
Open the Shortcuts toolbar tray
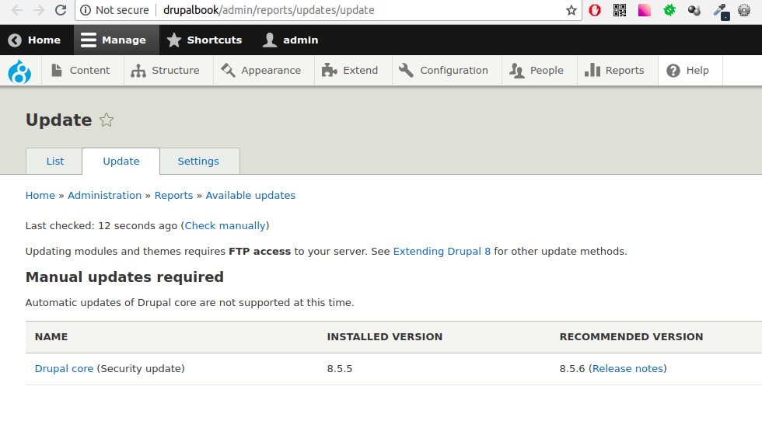(x=204, y=40)
